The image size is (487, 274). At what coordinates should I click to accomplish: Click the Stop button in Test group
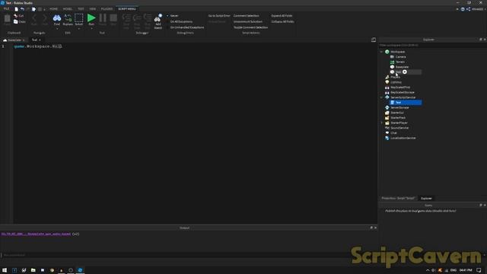[113, 18]
